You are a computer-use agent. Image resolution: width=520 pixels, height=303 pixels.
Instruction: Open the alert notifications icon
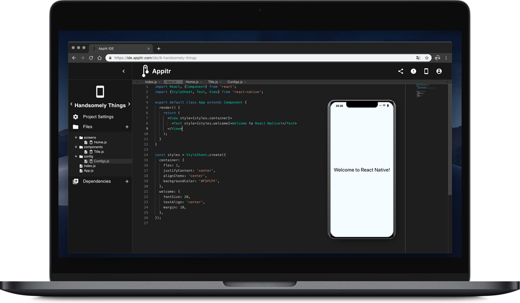[x=413, y=71]
